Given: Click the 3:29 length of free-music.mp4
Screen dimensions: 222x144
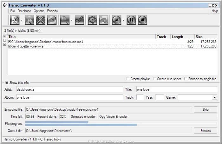Looking at the screenshot, I should coord(190,42).
